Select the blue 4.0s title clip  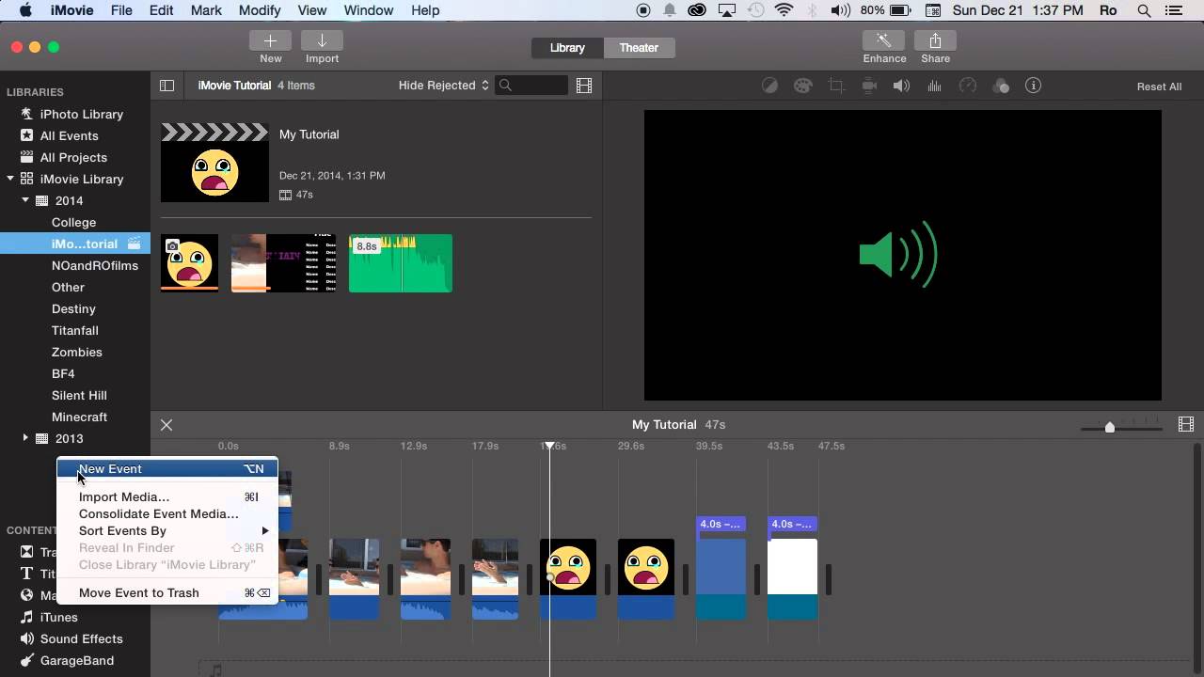pos(721,578)
